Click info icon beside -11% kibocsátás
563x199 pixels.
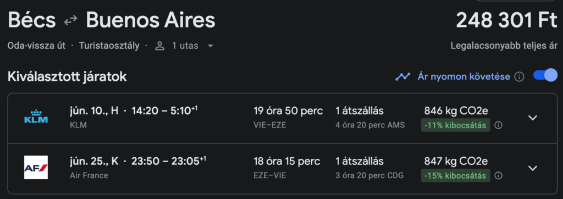tap(498, 125)
